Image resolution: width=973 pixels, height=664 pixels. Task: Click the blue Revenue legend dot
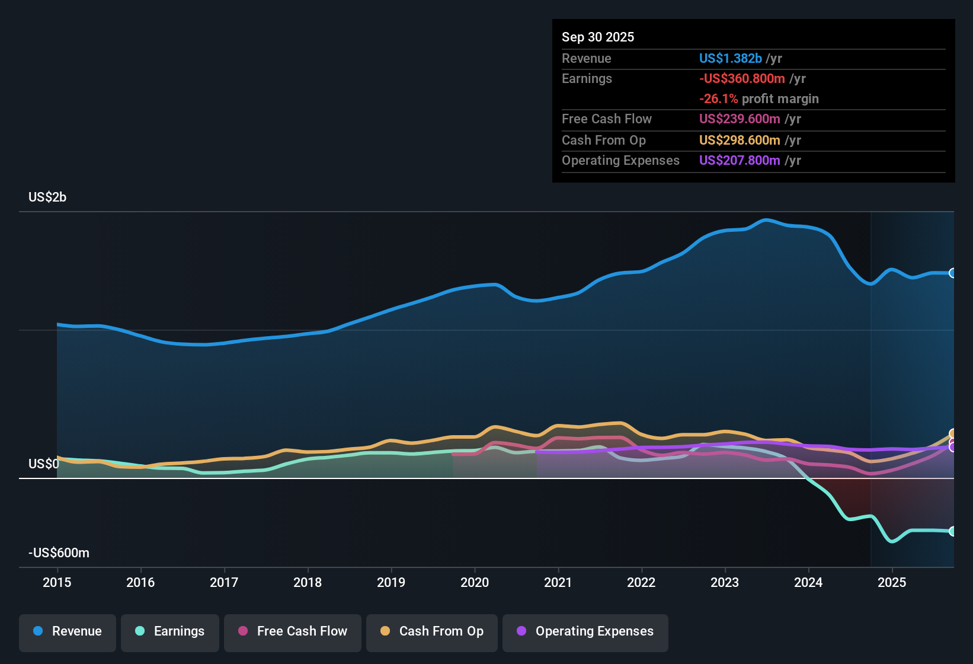pyautogui.click(x=37, y=631)
